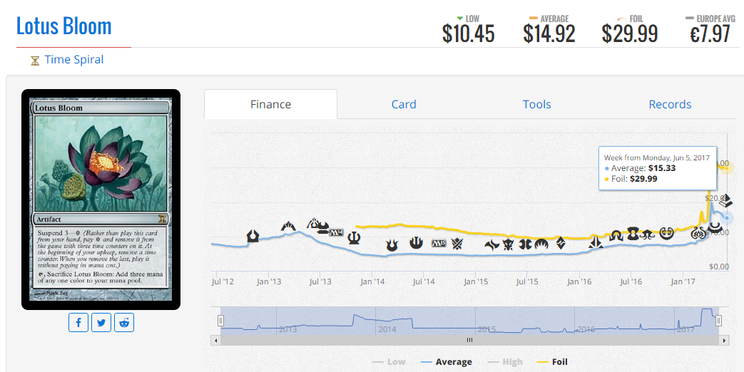Click the navigator scrollbar left arrow
Viewport: 744px width, 372px height.
[x=216, y=341]
